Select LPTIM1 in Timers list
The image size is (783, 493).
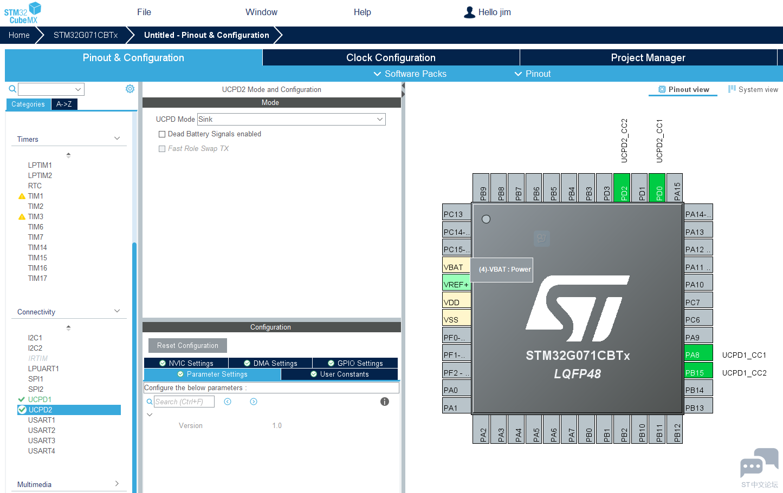tap(40, 165)
